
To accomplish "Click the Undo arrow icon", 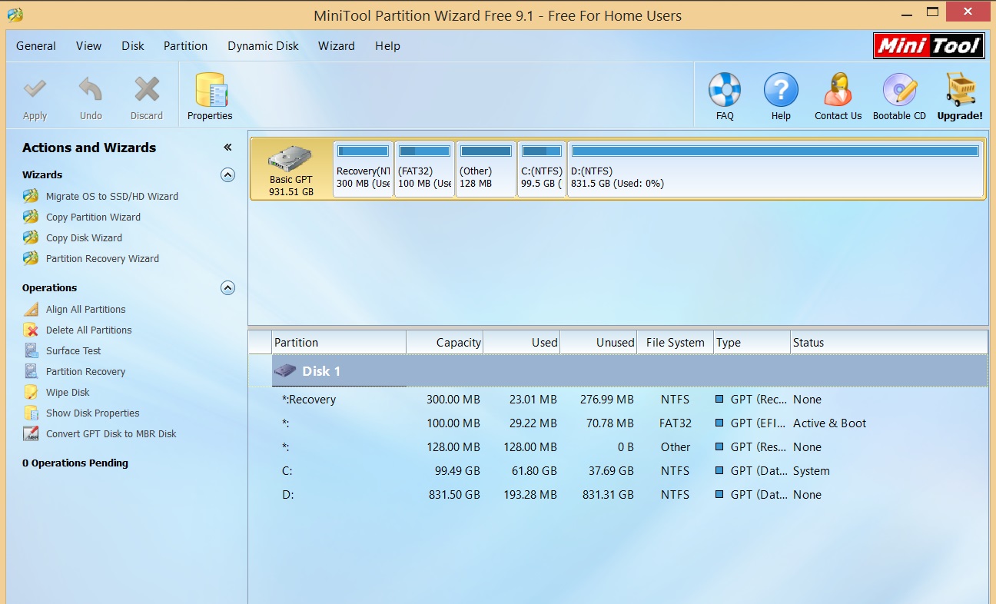I will pos(91,89).
